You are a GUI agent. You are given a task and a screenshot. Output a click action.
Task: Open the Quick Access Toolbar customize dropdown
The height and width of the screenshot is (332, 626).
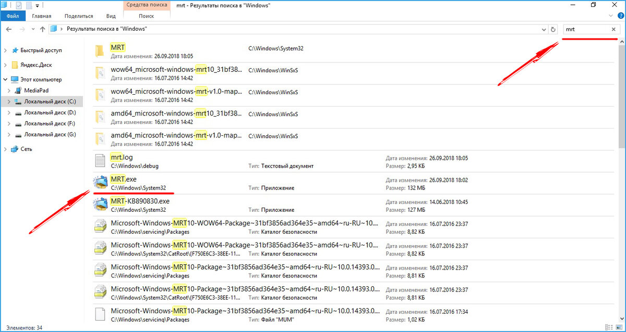pos(38,5)
